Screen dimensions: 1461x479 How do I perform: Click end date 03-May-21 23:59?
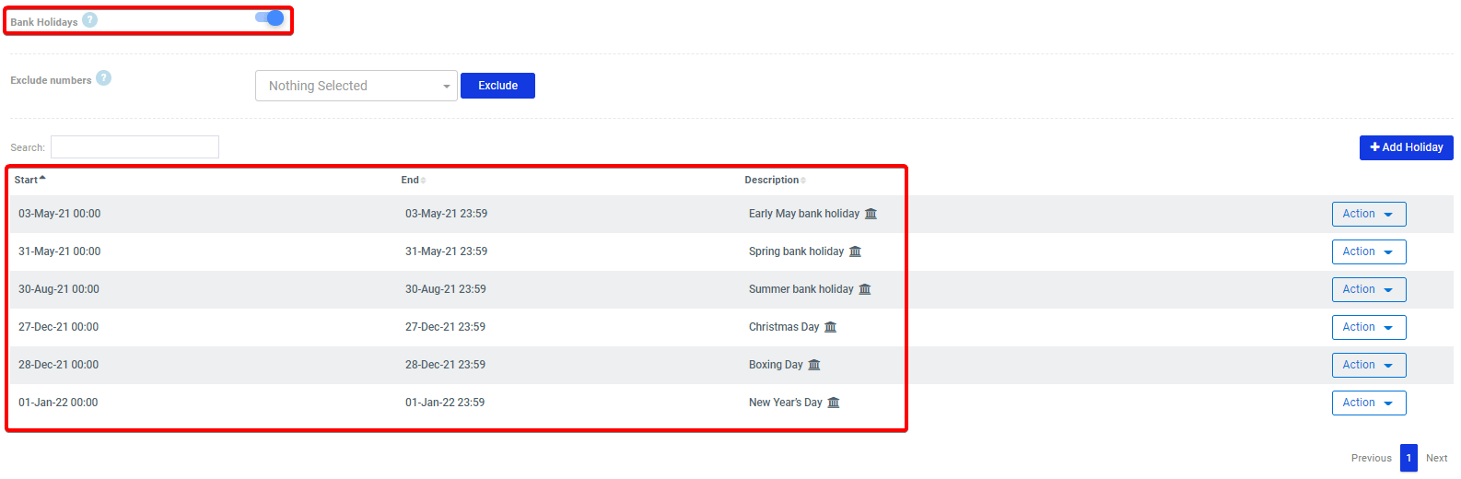(447, 214)
